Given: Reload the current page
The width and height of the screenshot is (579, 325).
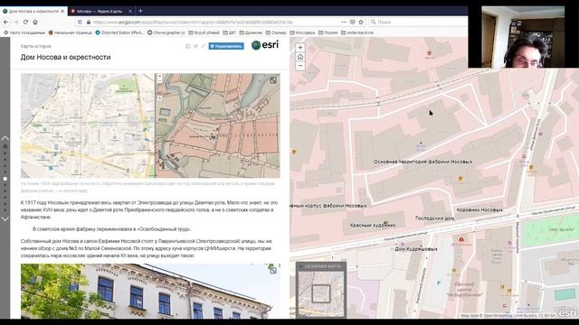Looking at the screenshot, I should [25, 22].
